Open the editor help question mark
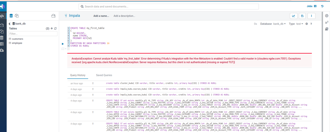 [311, 24]
